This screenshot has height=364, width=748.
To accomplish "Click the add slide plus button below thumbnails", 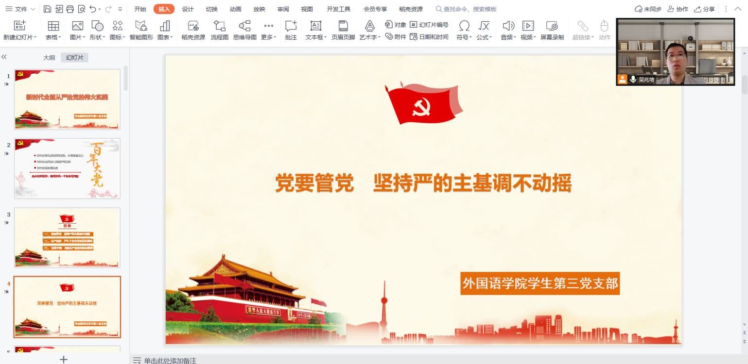I will point(63,359).
